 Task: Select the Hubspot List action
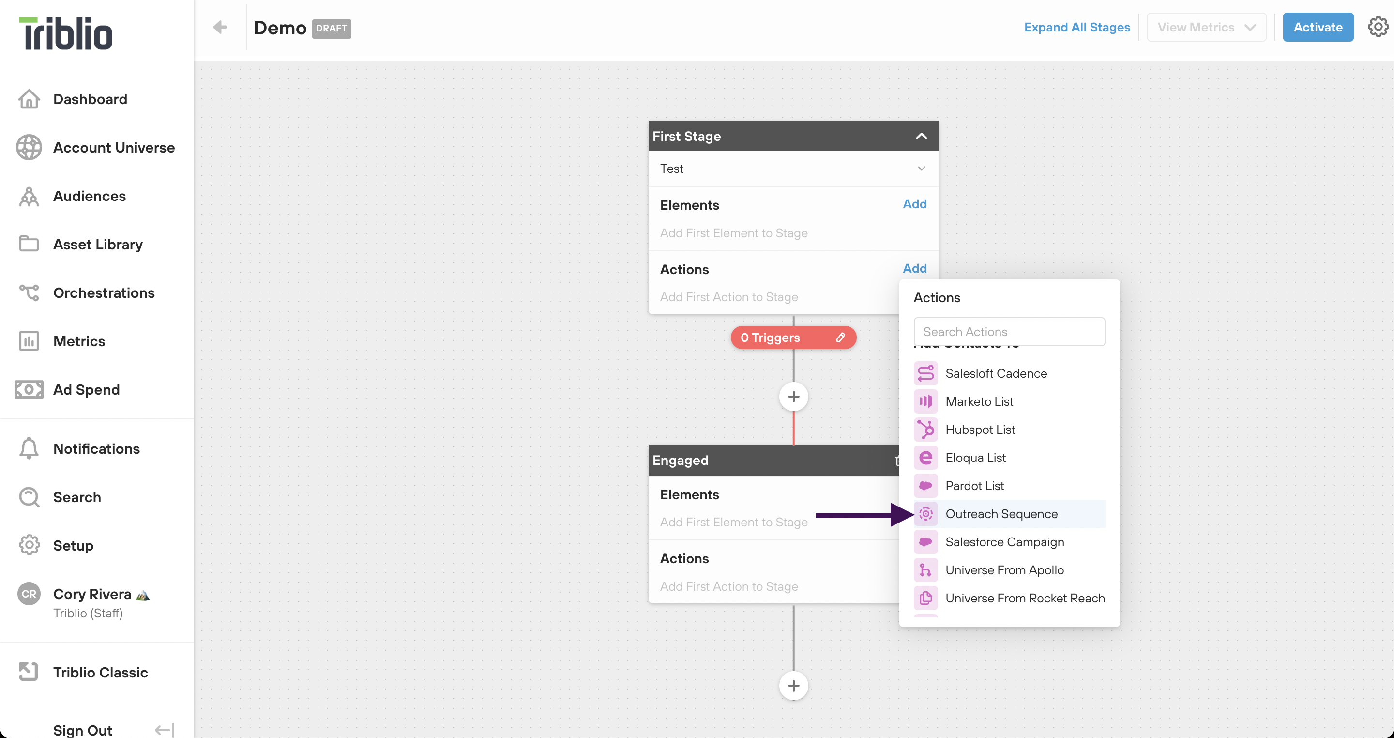click(x=980, y=430)
